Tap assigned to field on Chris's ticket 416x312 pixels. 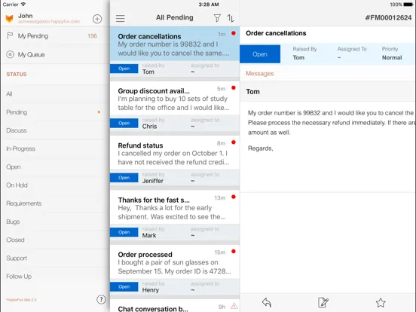[205, 123]
